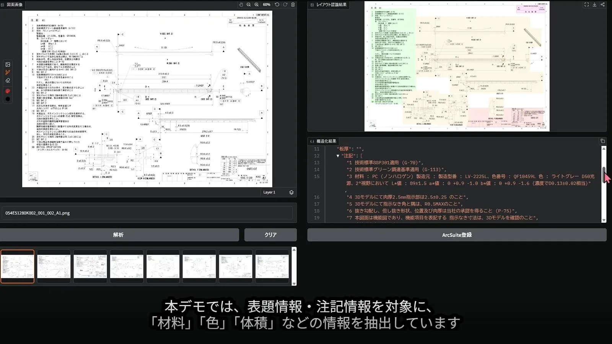
Task: Select the sixth drawing thumbnail
Action: coord(199,266)
